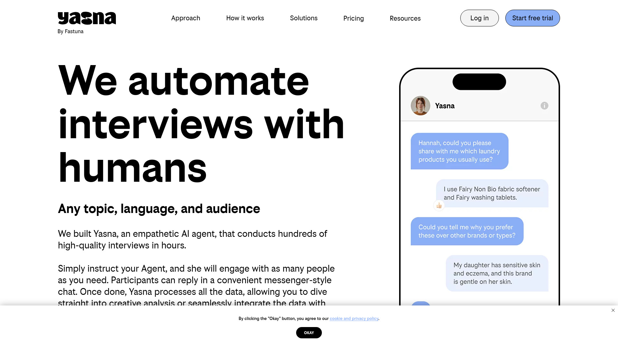Expand the Solutions navigation dropdown
Screen dimensions: 618x348
point(304,18)
